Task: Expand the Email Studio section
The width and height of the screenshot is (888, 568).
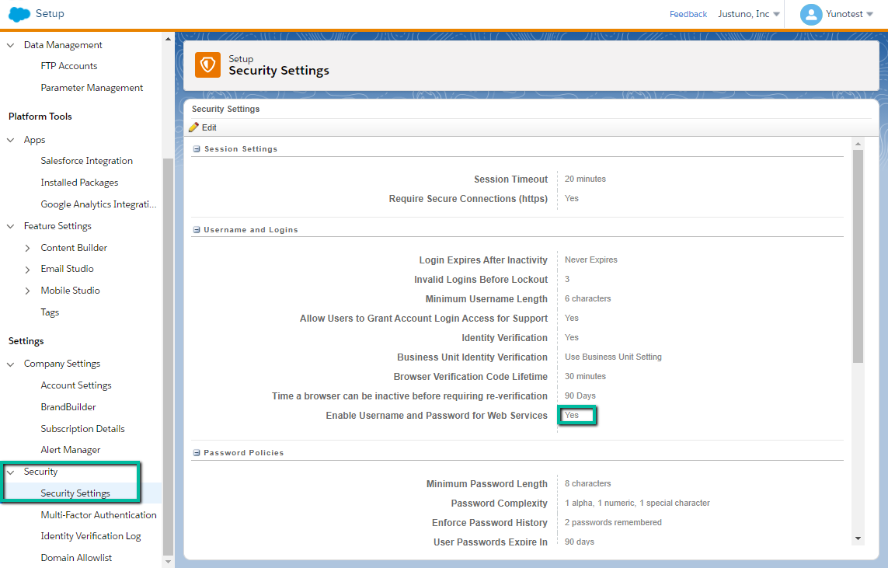Action: point(28,269)
